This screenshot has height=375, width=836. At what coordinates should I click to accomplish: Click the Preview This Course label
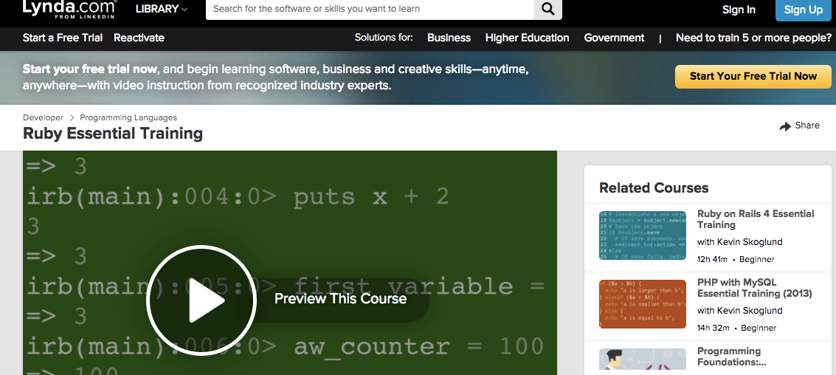340,299
